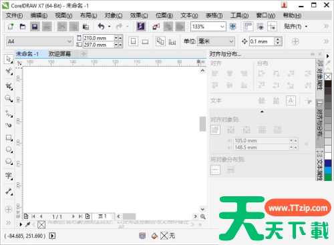
Task: Select the Parallel Dimension tool
Action: click(x=9, y=192)
